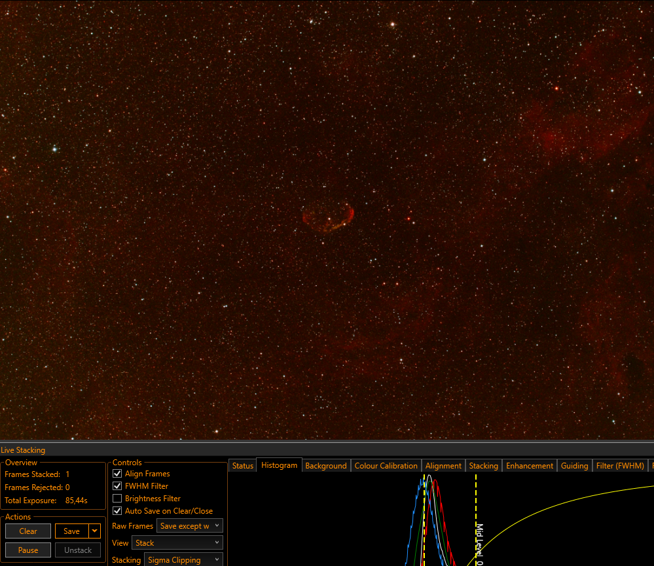Open the Guiding tab
The height and width of the screenshot is (566, 654).
(x=574, y=465)
